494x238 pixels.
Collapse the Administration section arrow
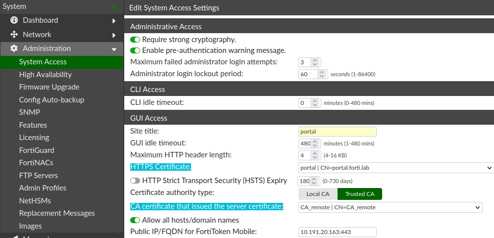coord(114,49)
